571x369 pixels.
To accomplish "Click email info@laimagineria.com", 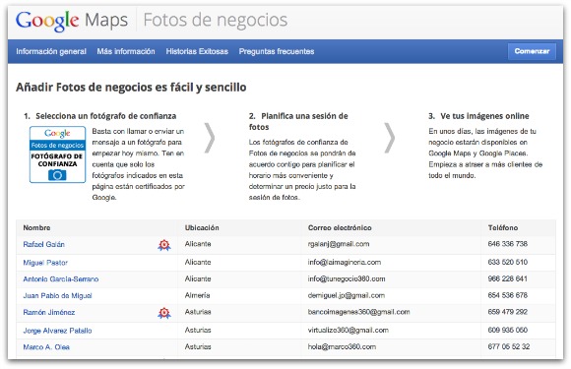I will [345, 262].
